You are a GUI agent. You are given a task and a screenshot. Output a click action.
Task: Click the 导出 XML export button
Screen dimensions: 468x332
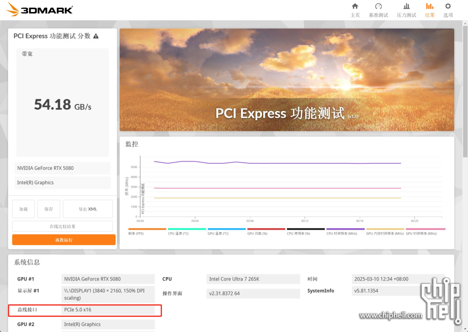[88, 209]
